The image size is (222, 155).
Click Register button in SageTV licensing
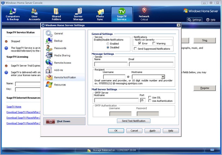[205, 88]
